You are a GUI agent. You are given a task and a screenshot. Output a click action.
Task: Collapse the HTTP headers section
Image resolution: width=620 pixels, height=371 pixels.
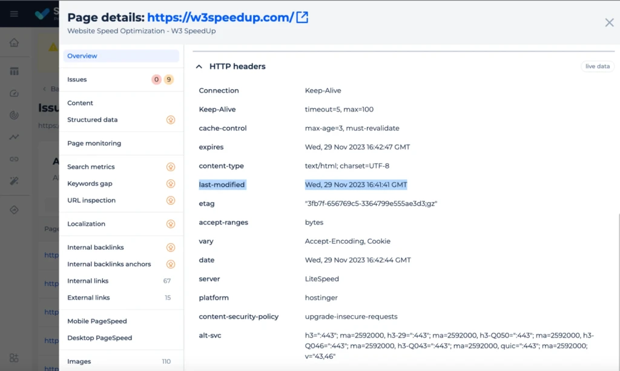point(199,66)
